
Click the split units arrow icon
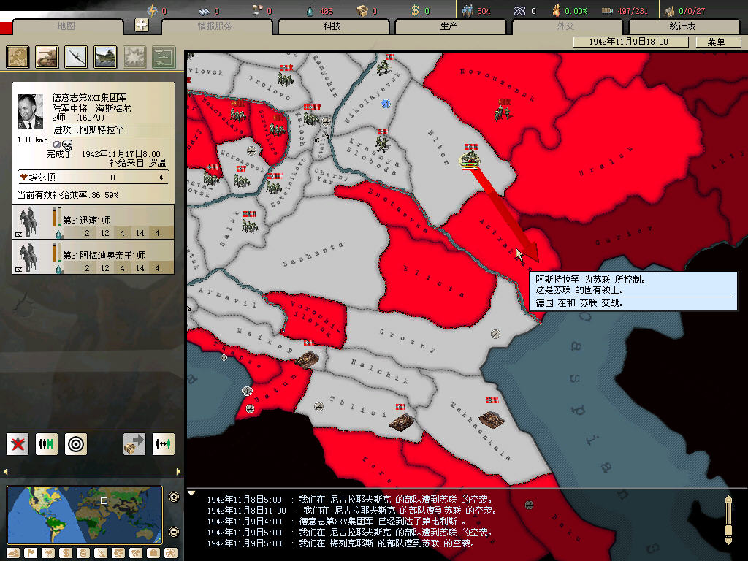coord(163,443)
